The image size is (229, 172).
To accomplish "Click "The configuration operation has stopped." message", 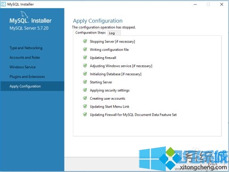I will coord(104,27).
